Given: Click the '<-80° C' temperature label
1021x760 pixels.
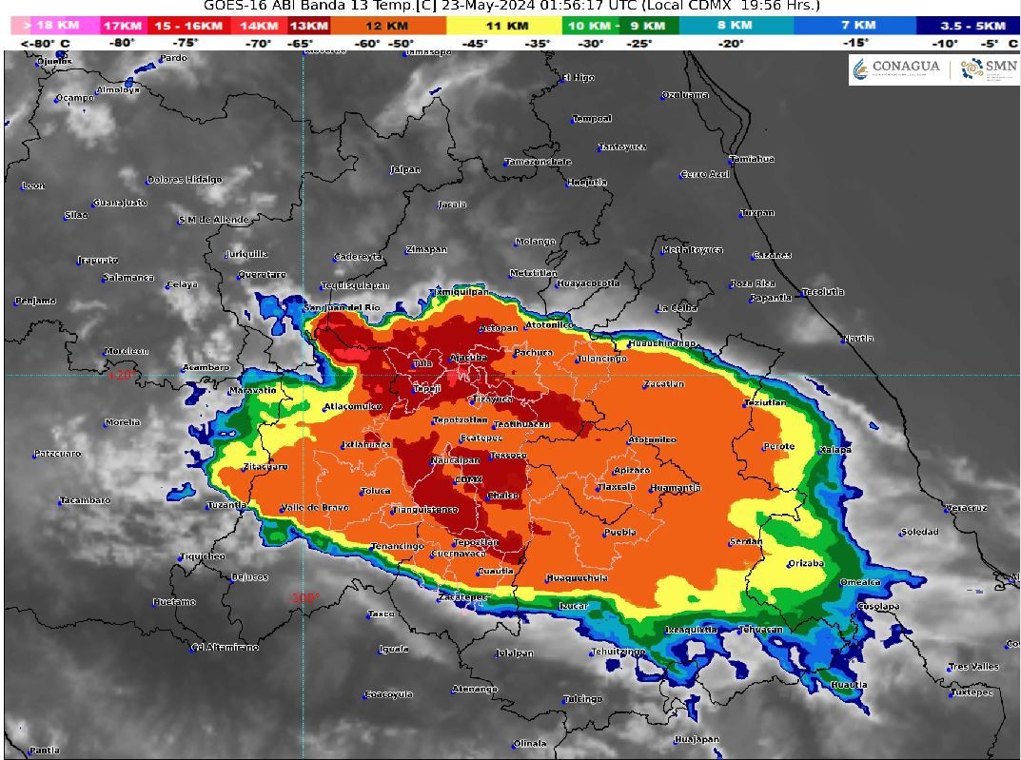Looking at the screenshot, I should 45,44.
